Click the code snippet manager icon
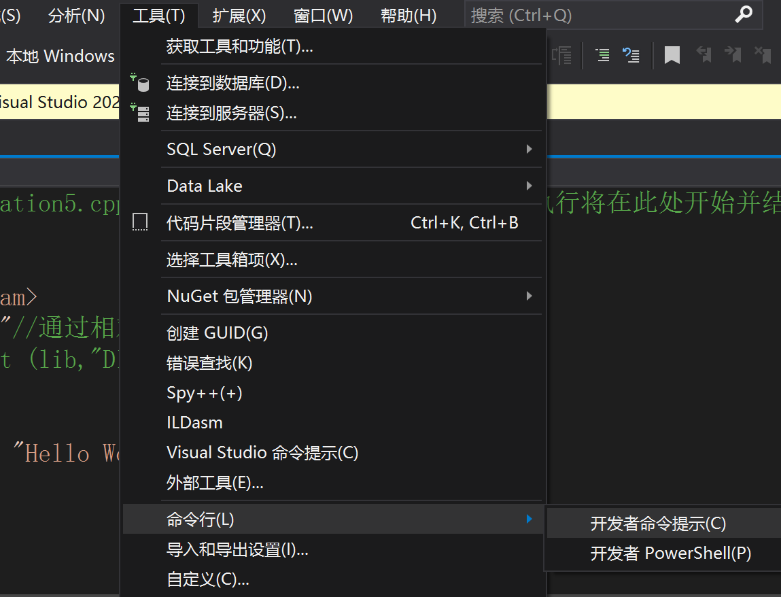Viewport: 781px width, 597px height. [140, 222]
